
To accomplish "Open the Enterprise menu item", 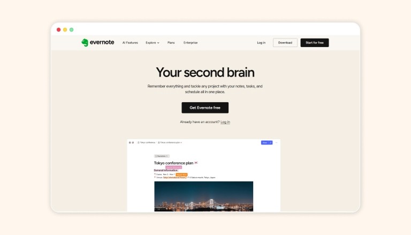I will [191, 43].
